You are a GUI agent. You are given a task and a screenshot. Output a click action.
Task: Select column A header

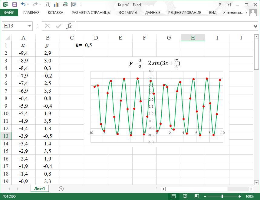point(23,38)
